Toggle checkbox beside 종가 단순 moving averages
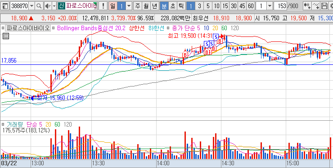 (x=168, y=28)
